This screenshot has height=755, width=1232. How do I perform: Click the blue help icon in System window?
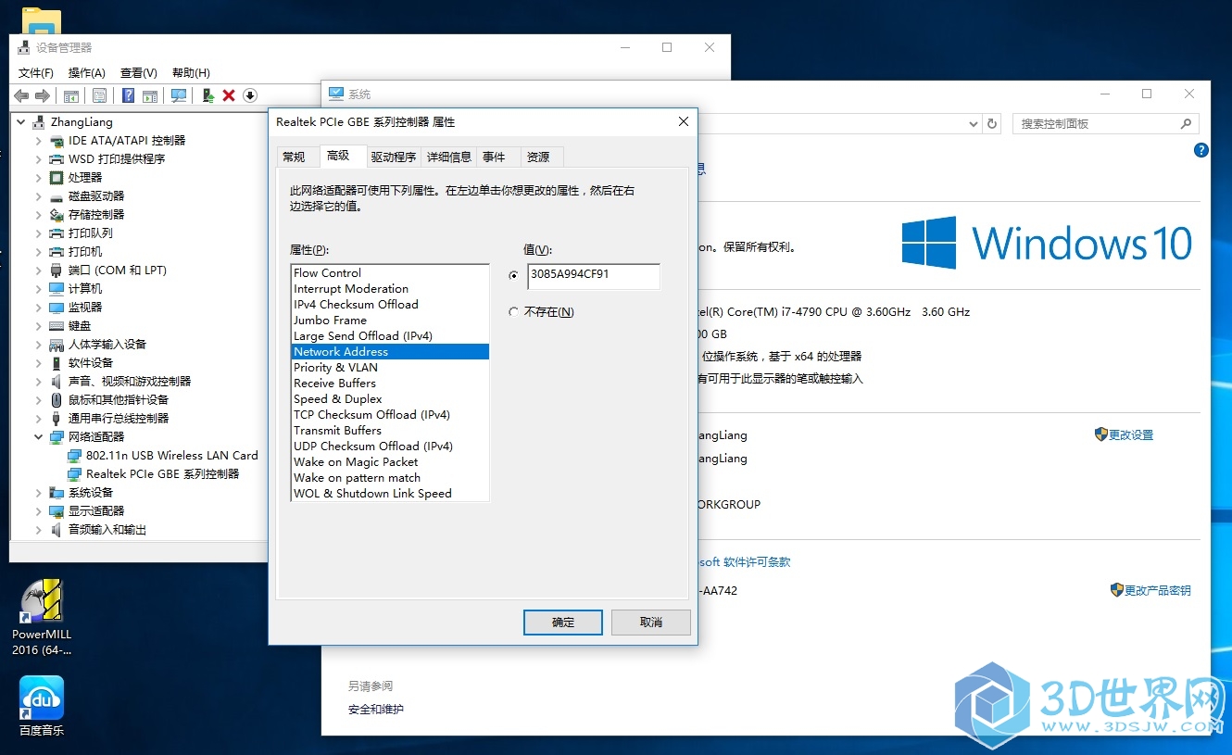coord(1201,150)
